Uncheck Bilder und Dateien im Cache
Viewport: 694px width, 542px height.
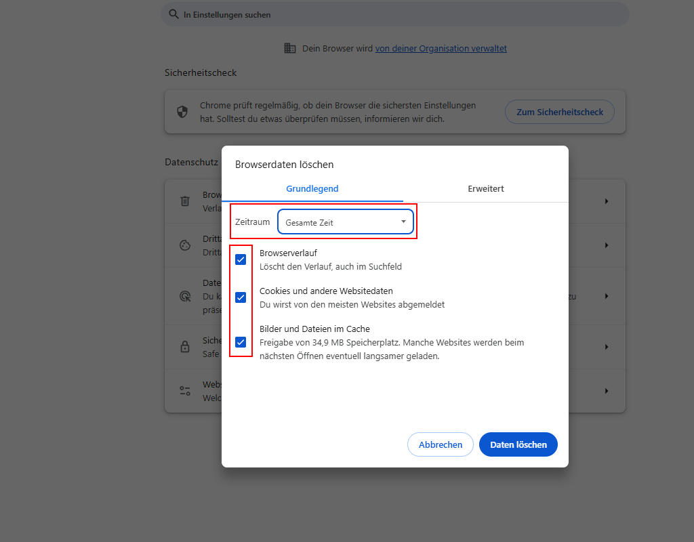(241, 342)
